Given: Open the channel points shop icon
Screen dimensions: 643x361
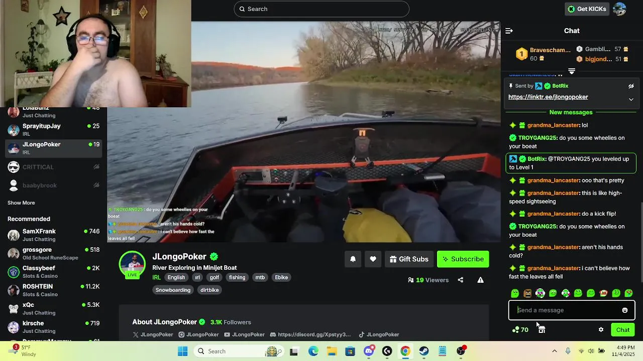Looking at the screenshot, I should [x=542, y=330].
